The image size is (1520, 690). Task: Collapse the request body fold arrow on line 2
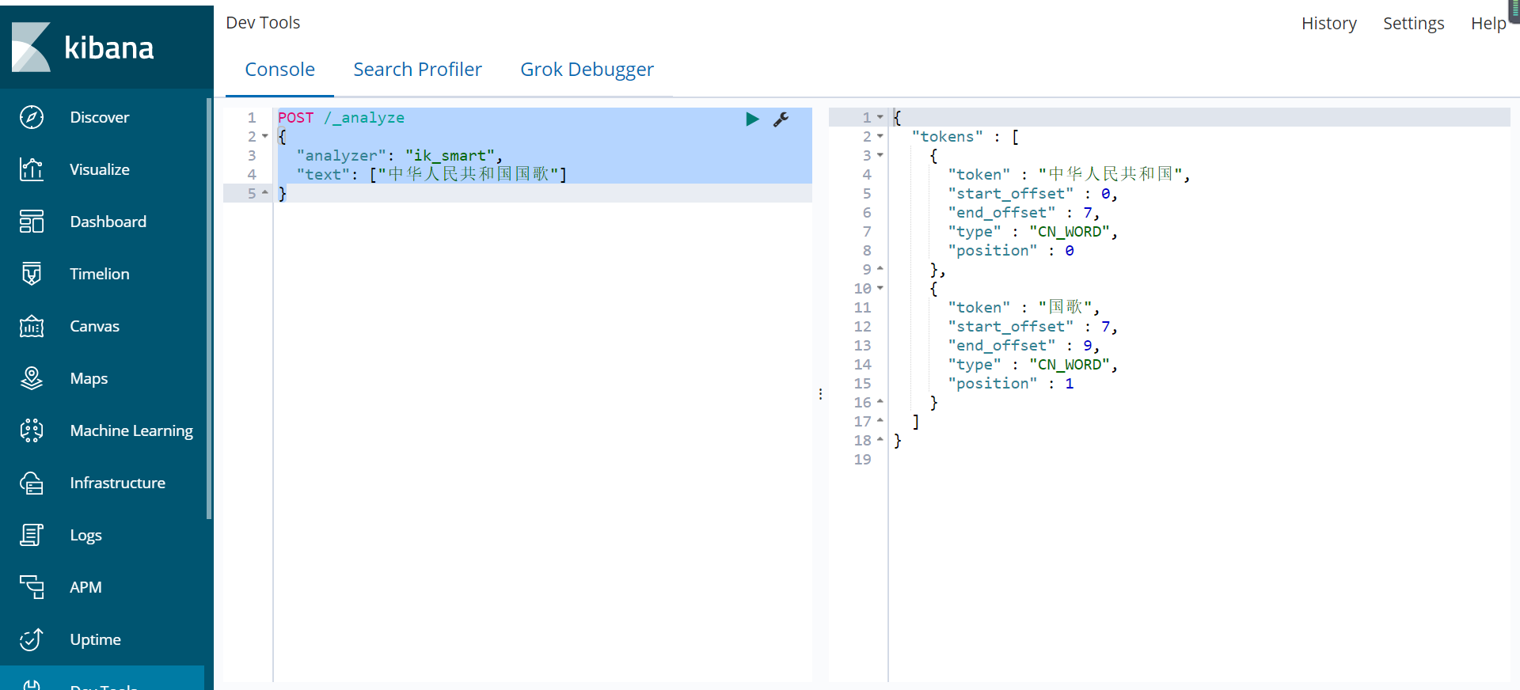pos(265,136)
